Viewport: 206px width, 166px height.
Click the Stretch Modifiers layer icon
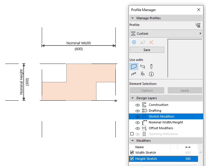pos(144,116)
